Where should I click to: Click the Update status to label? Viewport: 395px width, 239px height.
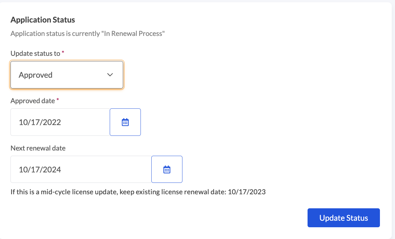35,54
